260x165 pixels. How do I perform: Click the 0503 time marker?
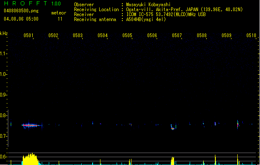pyautogui.click(x=78, y=35)
